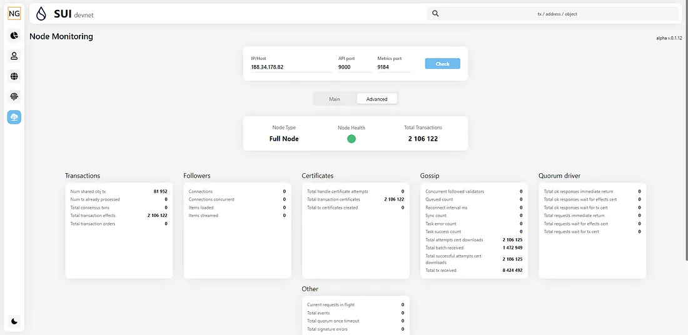Viewport: 688px width, 335px height.
Task: Click the NG logo in sidebar
Action: click(14, 13)
